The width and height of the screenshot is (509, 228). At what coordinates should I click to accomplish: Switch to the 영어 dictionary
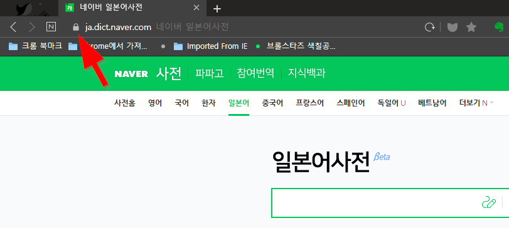pos(155,103)
